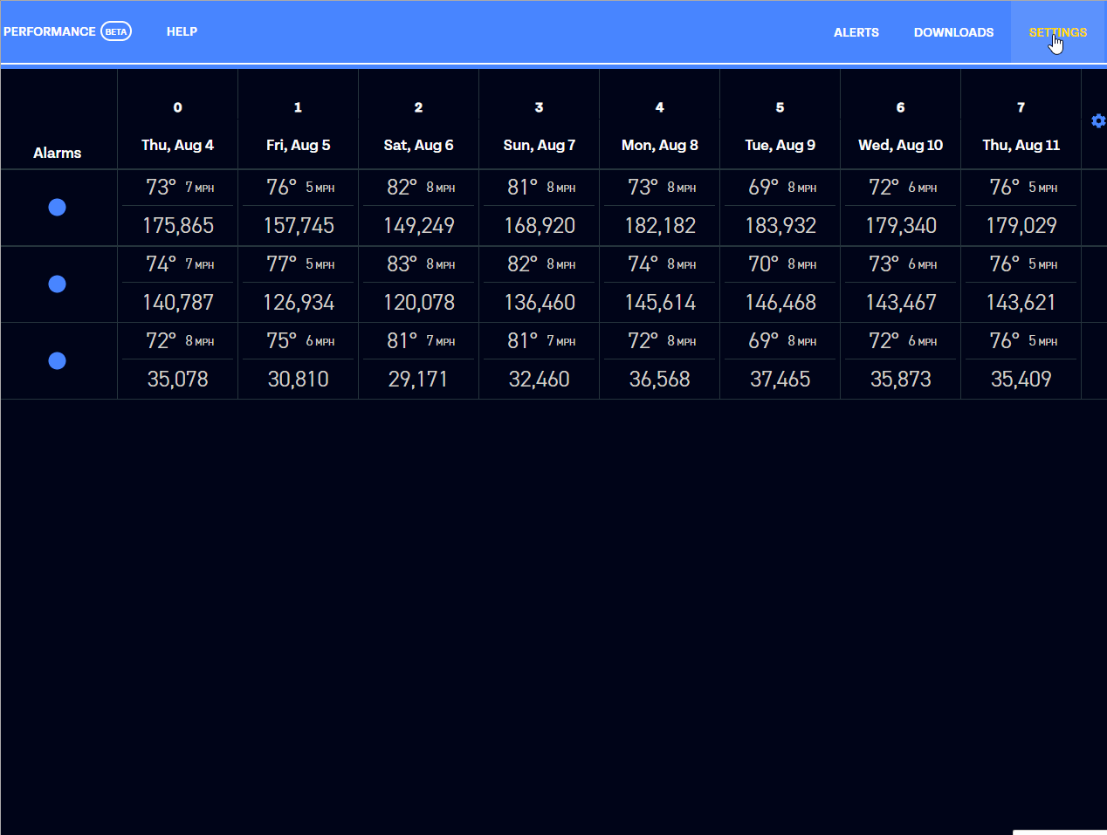Open the PERFORMANCE menu item
This screenshot has height=835, width=1107.
[x=50, y=31]
